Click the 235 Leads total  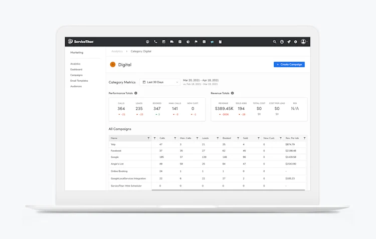pos(139,109)
